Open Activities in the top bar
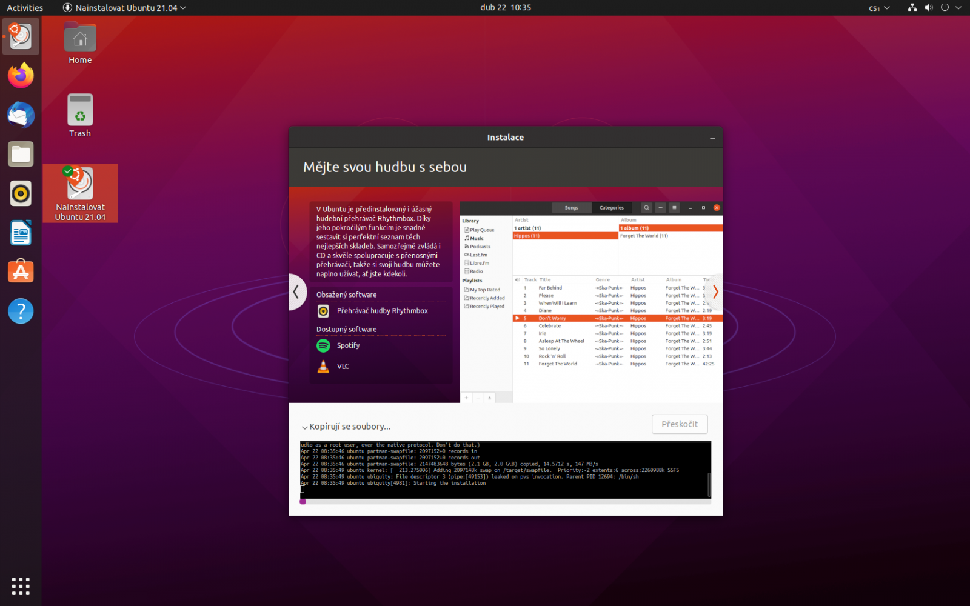The image size is (970, 606). (24, 7)
